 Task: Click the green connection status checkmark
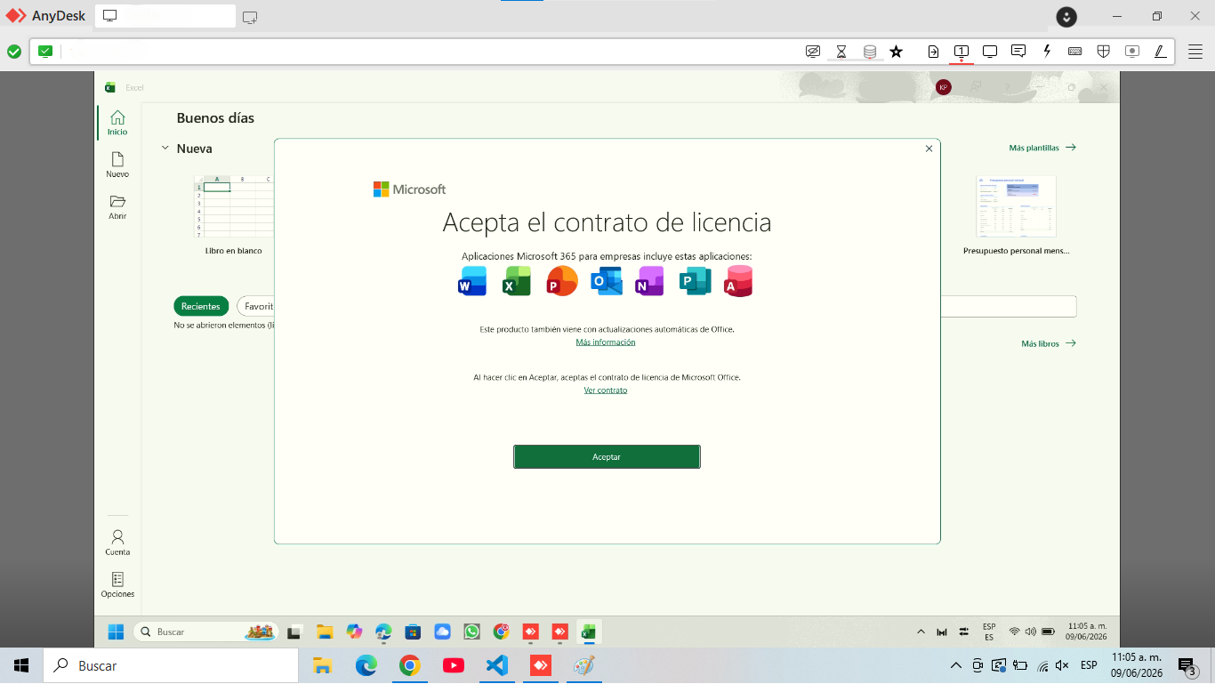(x=14, y=52)
